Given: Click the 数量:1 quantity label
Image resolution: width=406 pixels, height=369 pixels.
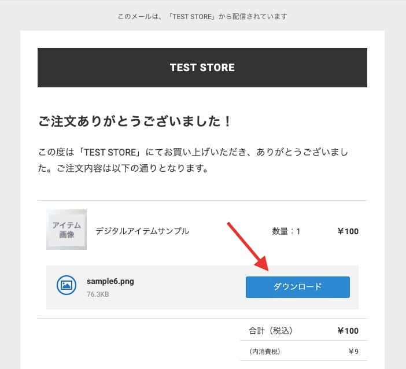Looking at the screenshot, I should (286, 231).
